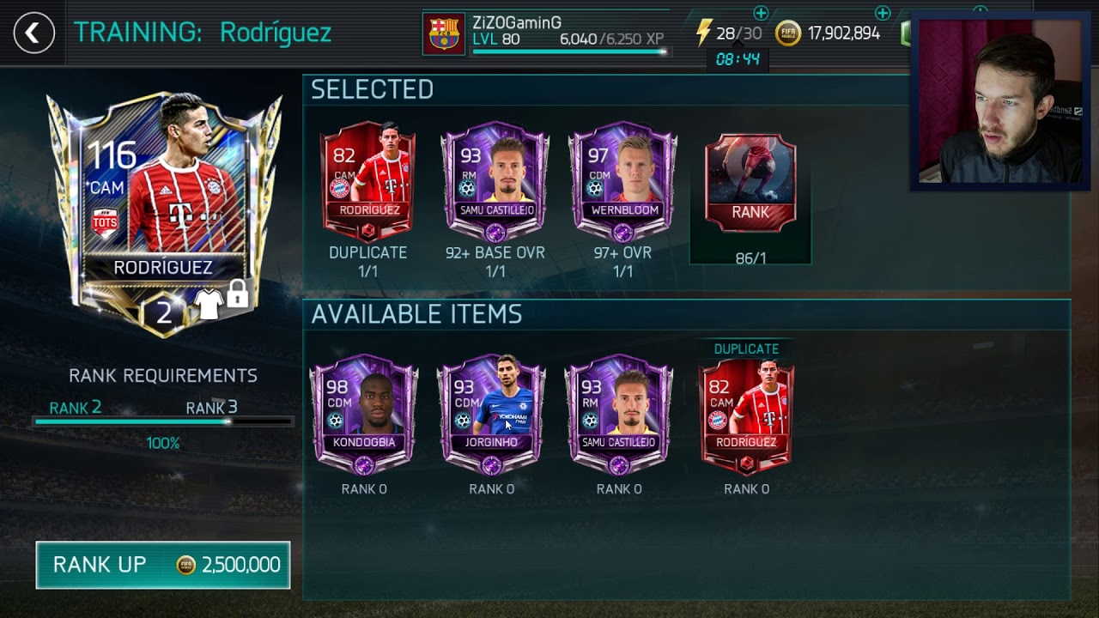
Task: Tap the energy lightning bolt icon
Action: click(x=704, y=33)
